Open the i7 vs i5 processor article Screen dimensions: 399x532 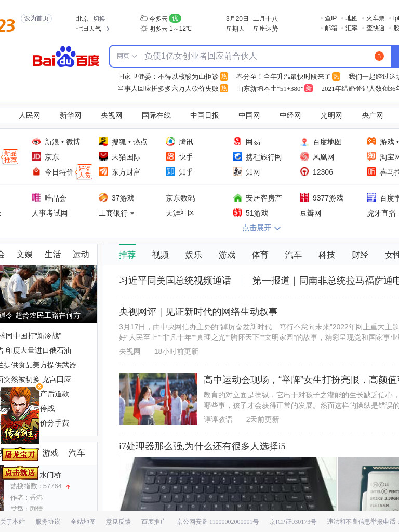202,446
